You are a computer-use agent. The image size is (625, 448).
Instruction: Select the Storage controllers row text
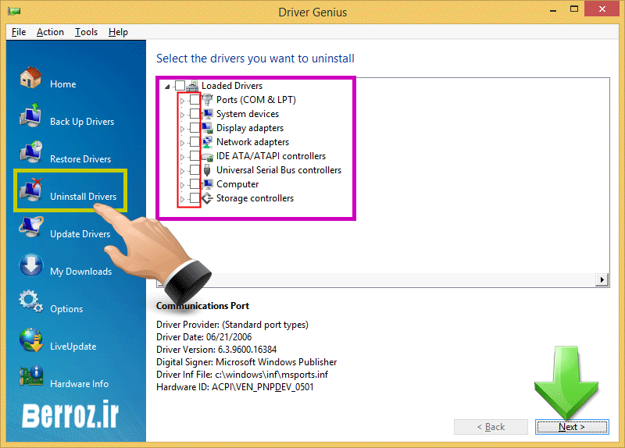[x=255, y=198]
